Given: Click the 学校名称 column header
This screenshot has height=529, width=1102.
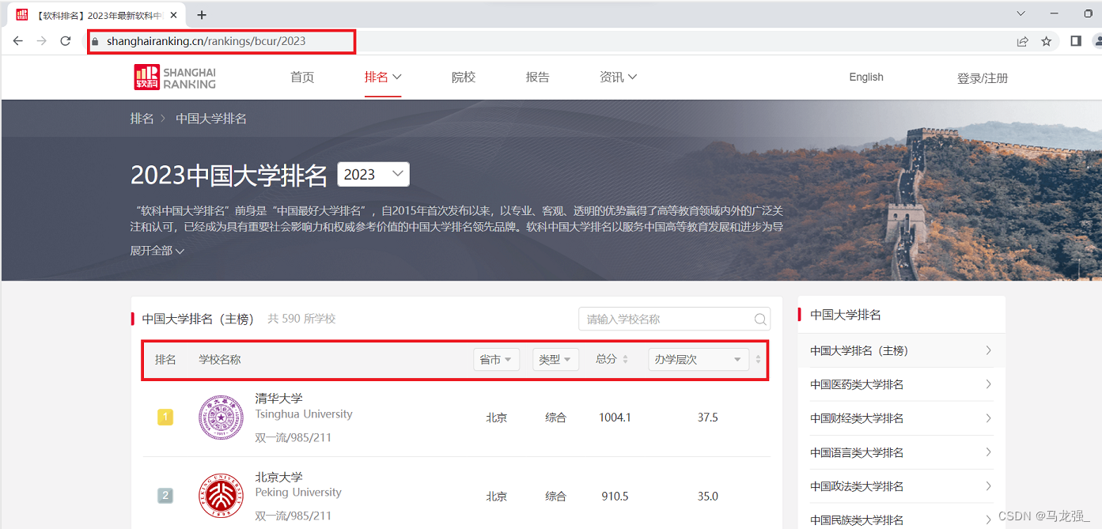Looking at the screenshot, I should (220, 359).
